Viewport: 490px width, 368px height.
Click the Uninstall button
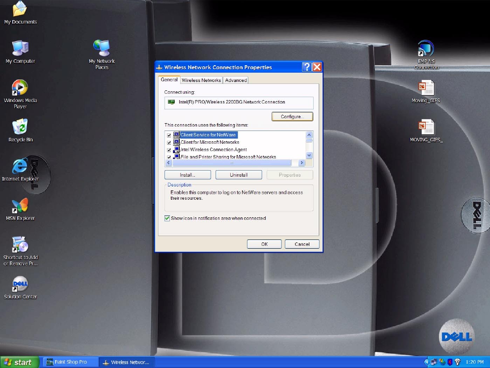239,175
